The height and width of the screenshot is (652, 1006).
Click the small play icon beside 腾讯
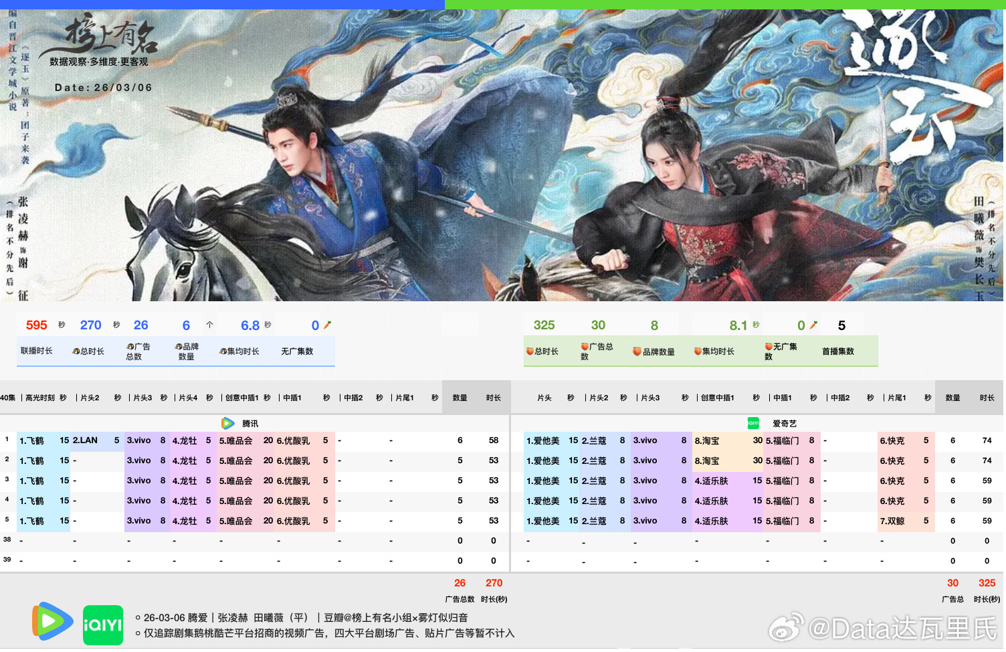pos(228,423)
